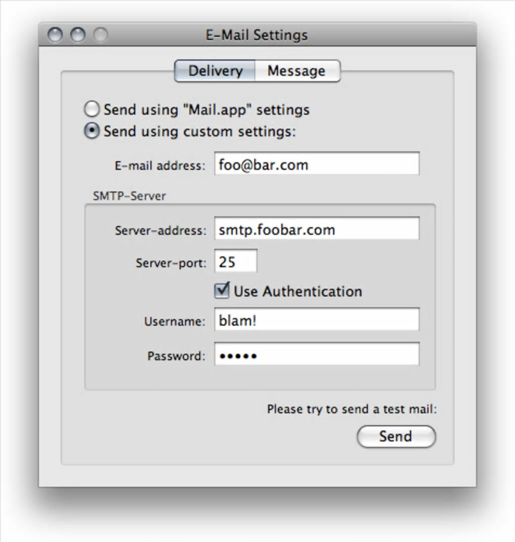Focus the Server-address text field
This screenshot has height=542, width=515.
pyautogui.click(x=317, y=229)
